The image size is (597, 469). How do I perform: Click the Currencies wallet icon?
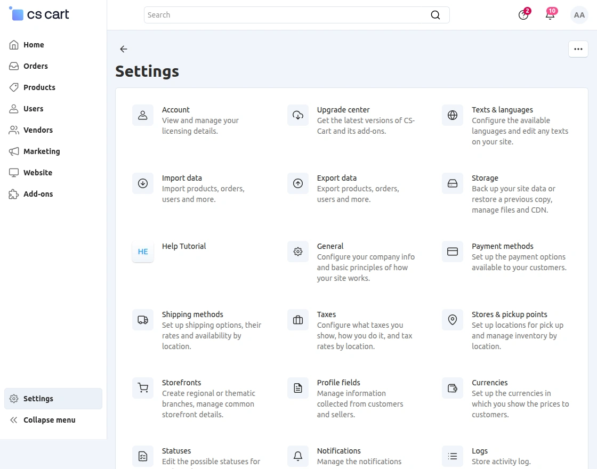coord(453,388)
